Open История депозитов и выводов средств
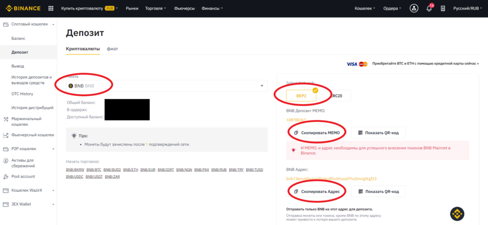 (x=31, y=80)
